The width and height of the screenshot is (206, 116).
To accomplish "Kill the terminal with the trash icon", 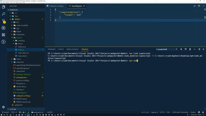I will [190, 49].
